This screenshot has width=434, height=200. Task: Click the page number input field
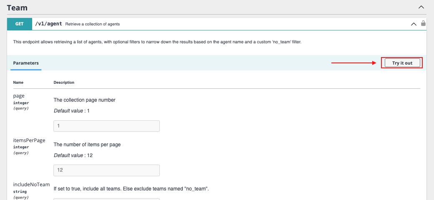coord(106,126)
